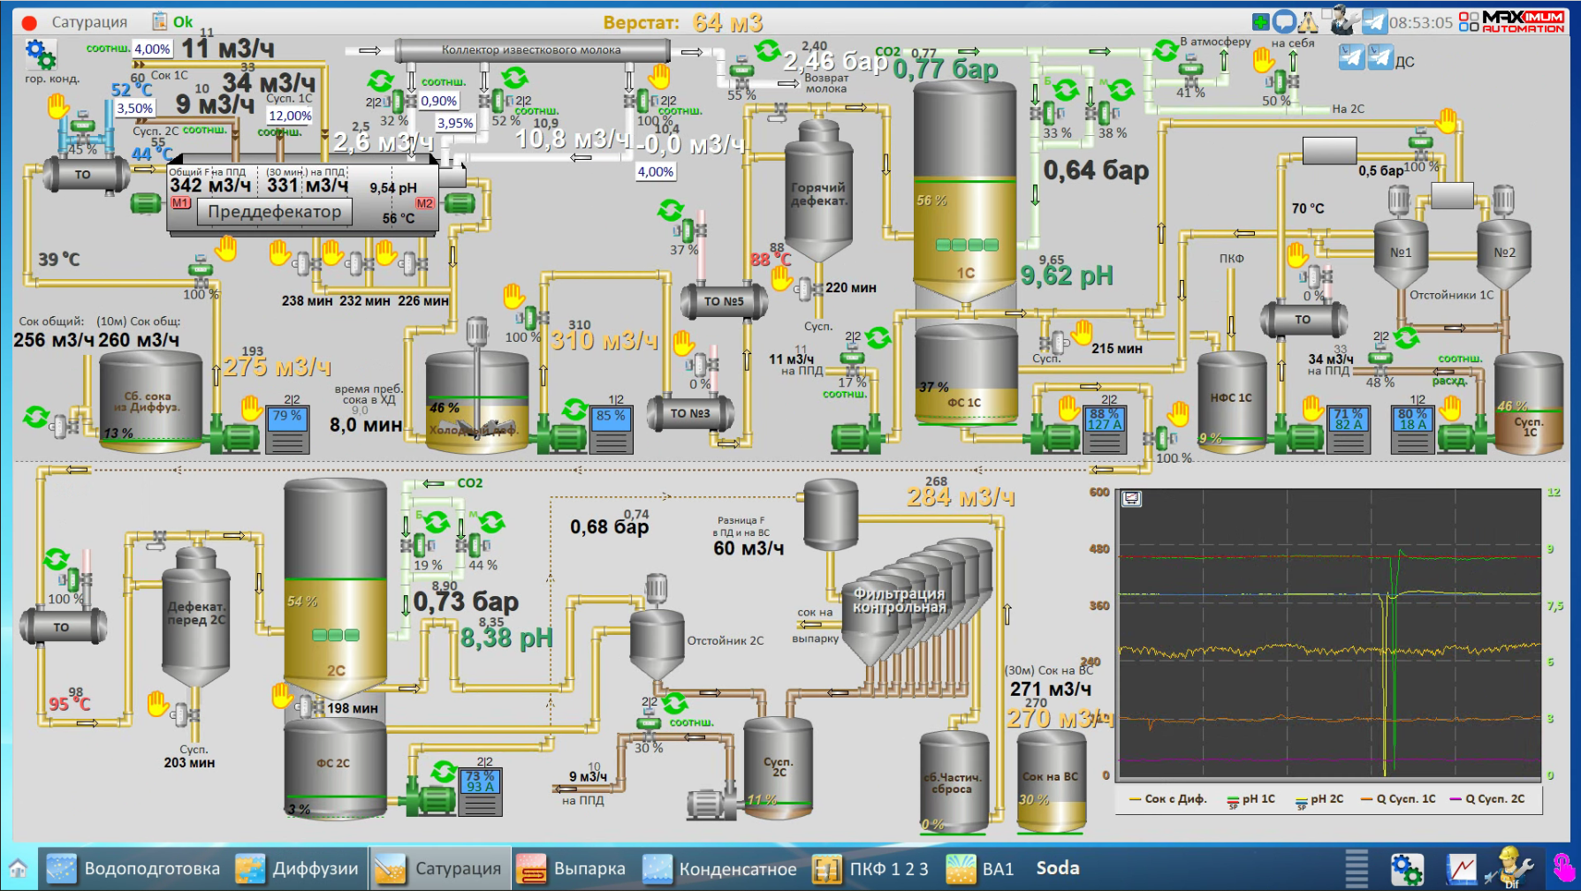Toggle the M1 motor indicator on Преддефекатор
1581x891 pixels.
point(180,203)
